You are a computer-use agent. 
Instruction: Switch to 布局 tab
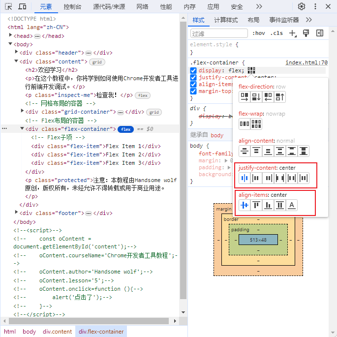[x=253, y=20]
